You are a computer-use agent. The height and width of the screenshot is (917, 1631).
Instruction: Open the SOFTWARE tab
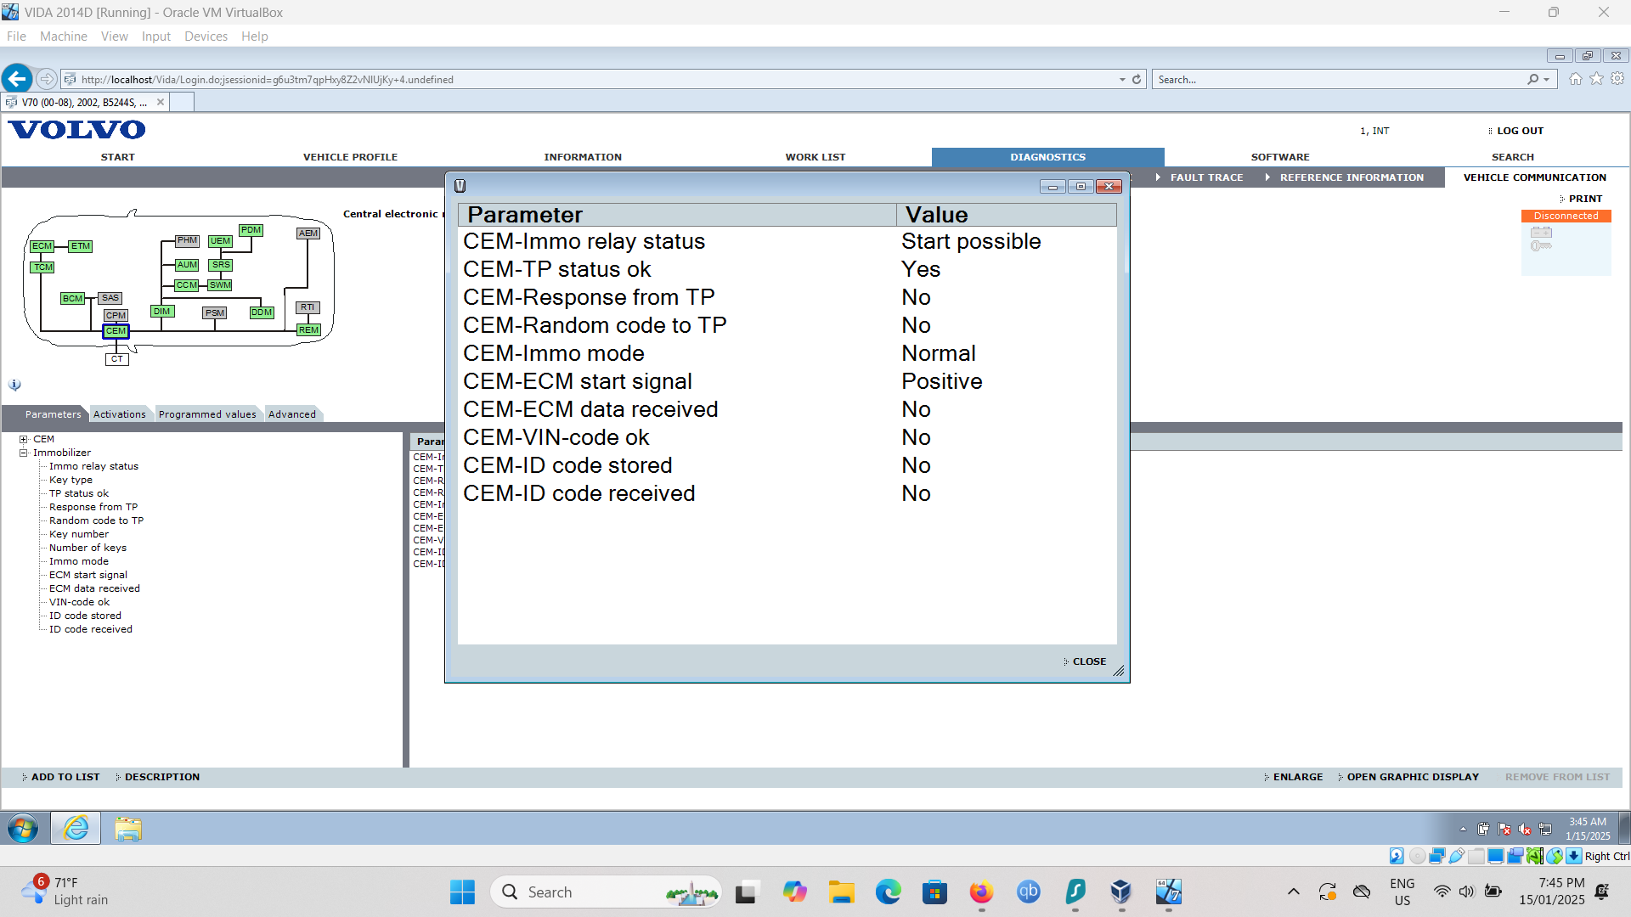(1280, 157)
